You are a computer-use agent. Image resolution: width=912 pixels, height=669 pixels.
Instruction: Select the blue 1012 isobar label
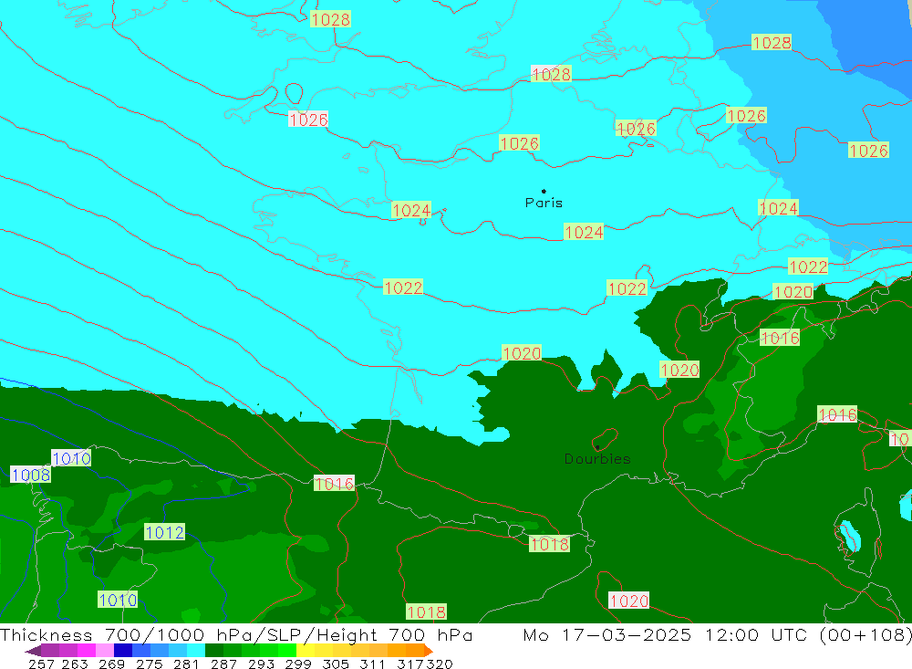[x=164, y=532]
